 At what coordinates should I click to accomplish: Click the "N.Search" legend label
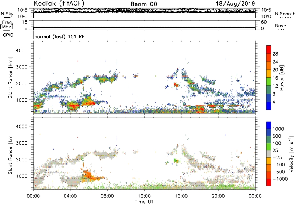coord(285,14)
